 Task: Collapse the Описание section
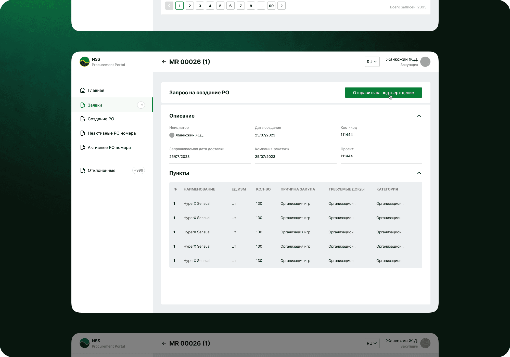(x=419, y=116)
